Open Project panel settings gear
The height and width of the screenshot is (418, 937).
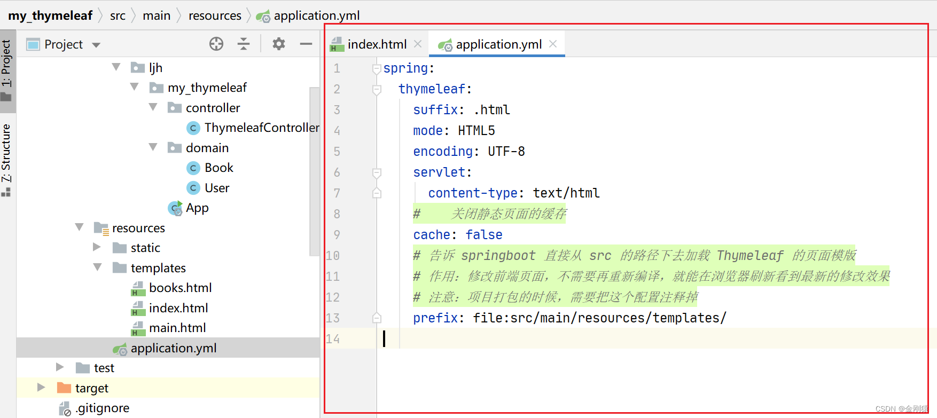click(x=279, y=44)
